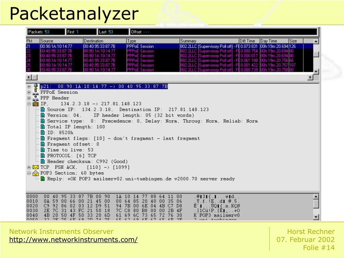Sort packets by Source column header
This screenshot has width=344, height=258.
coord(61,41)
